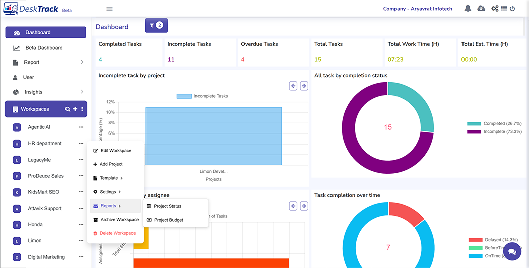
Task: Toggle the hamburger sidebar menu icon
Action: point(109,9)
